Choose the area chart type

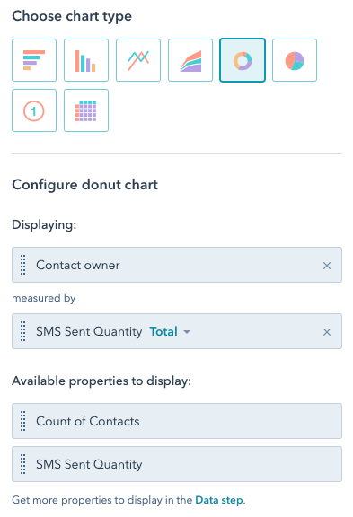[190, 60]
